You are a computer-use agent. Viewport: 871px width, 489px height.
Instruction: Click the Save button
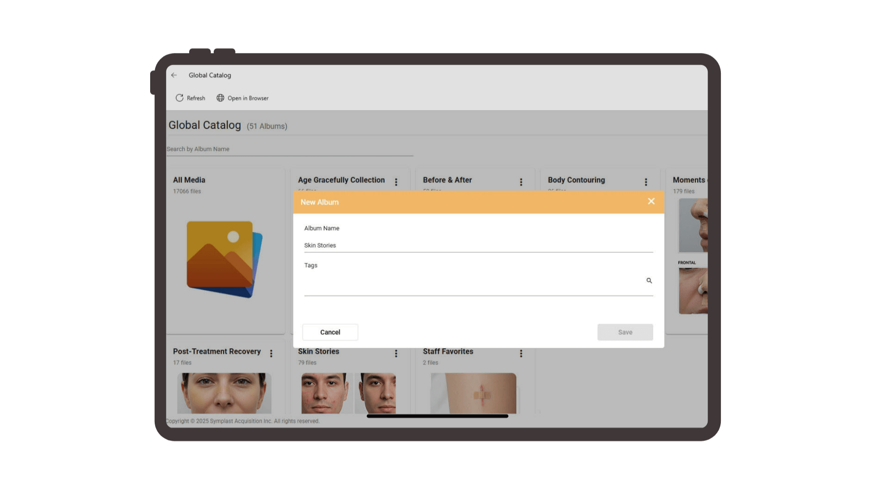coord(625,332)
